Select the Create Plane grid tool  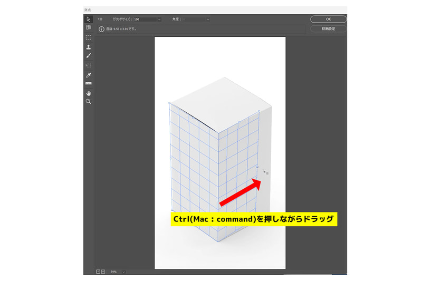click(89, 27)
